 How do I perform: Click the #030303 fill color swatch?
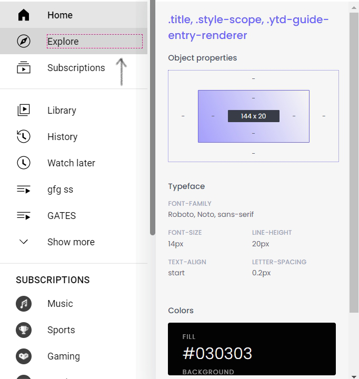(252, 349)
